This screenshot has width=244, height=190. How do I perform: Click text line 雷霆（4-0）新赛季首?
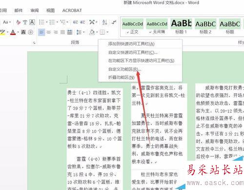click(x=99, y=159)
